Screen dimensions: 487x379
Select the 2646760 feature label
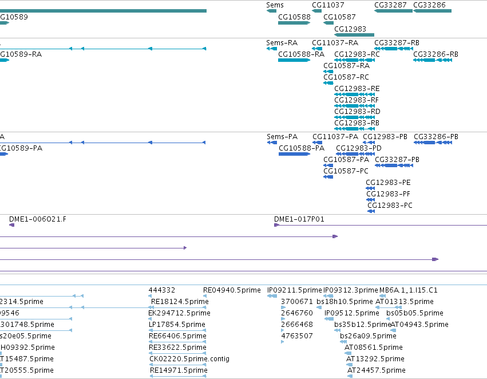297,313
